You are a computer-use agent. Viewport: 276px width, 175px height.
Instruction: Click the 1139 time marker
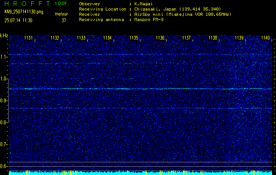(239, 38)
